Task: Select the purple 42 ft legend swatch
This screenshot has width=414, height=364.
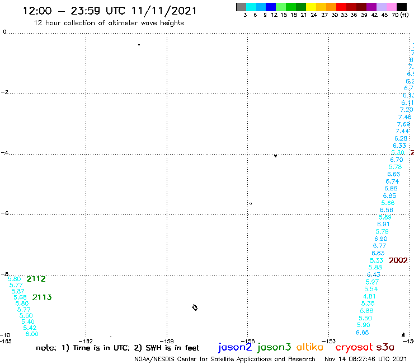Action: click(371, 7)
